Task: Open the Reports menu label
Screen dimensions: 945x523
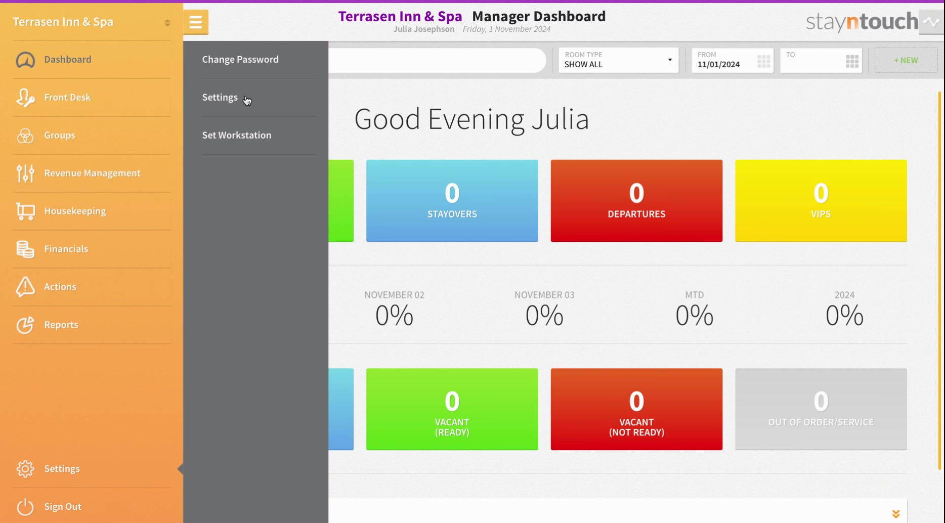Action: coord(61,325)
